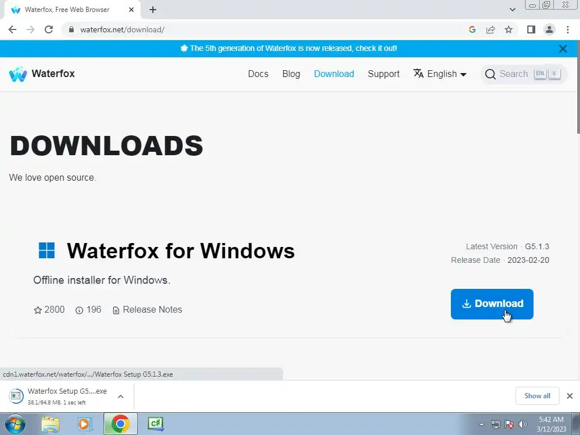Click the Latest Version G5.1.3 text
This screenshot has width=580, height=435.
tap(507, 246)
